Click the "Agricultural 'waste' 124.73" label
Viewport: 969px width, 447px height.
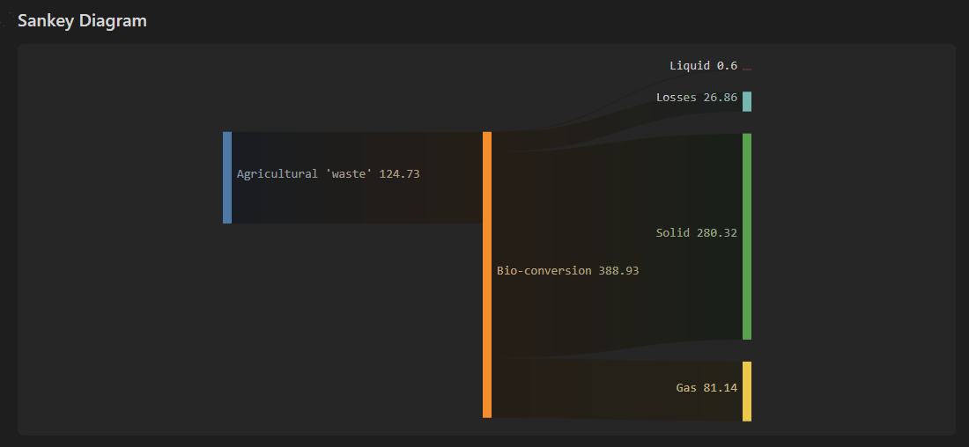(328, 174)
